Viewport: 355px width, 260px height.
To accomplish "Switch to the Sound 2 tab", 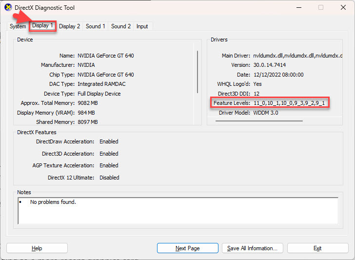I will [121, 26].
